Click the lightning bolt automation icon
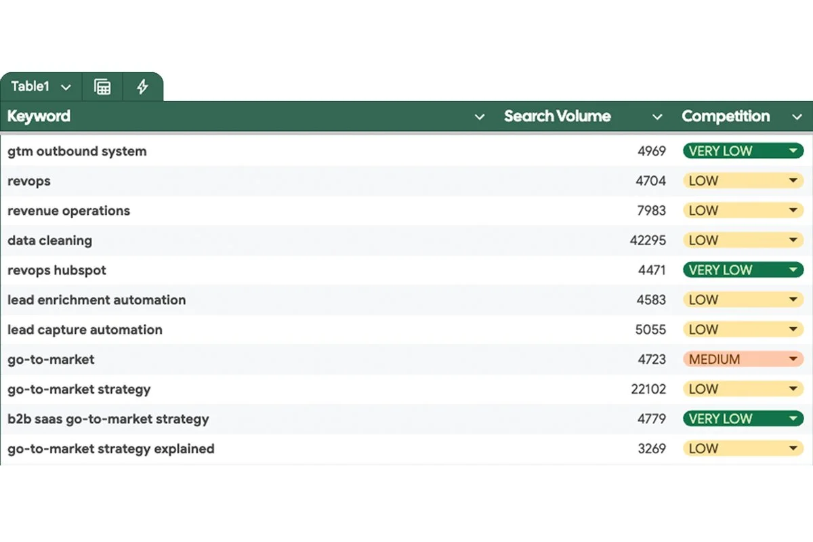This screenshot has height=542, width=813. (143, 87)
